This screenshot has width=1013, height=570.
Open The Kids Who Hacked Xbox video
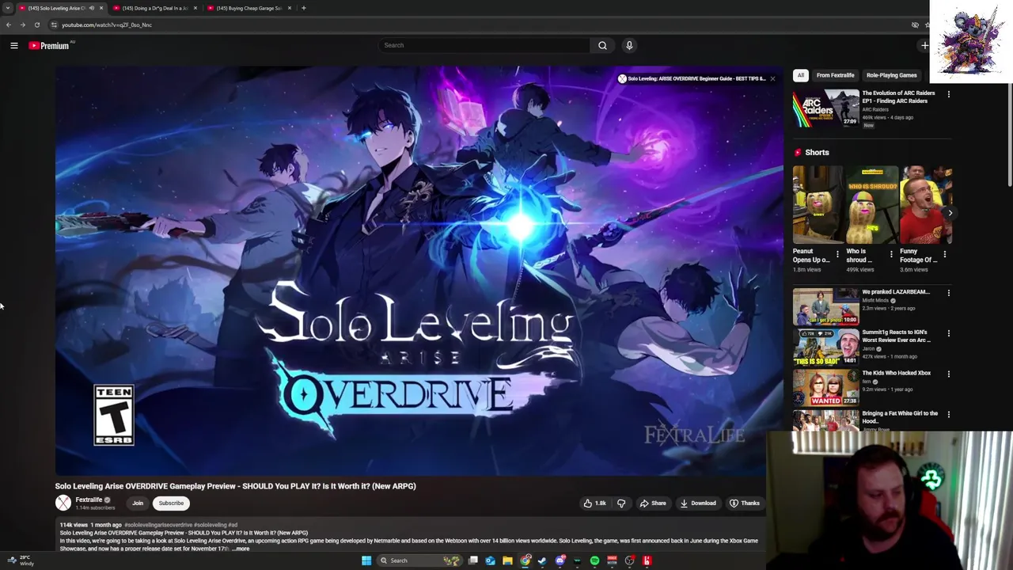tap(825, 387)
